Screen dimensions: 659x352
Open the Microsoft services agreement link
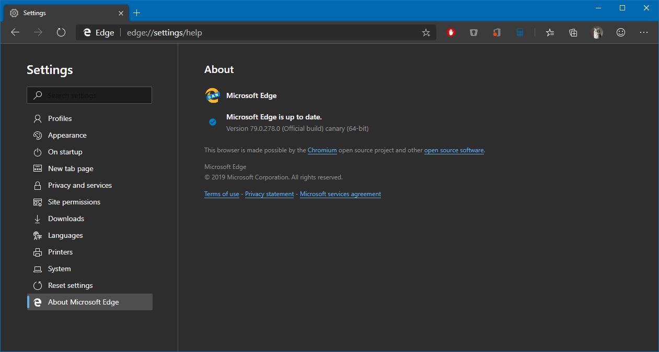pos(340,194)
